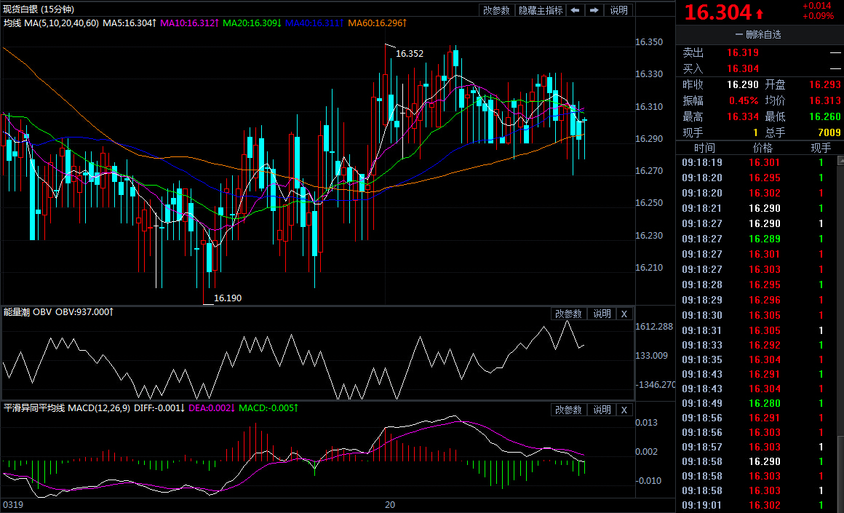Screen dimensions: 844x513
Task: Select the 09:18:28 trade row
Action: (x=756, y=285)
